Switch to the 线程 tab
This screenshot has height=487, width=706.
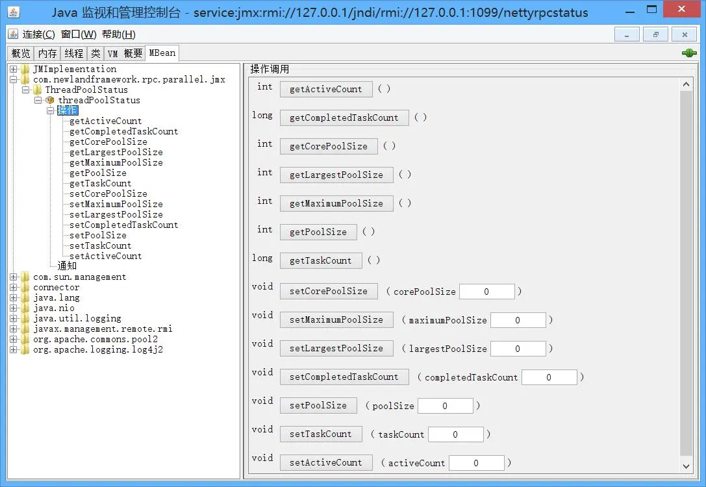coord(73,53)
